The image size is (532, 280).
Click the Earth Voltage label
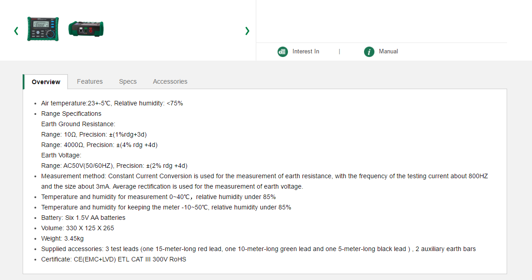61,155
